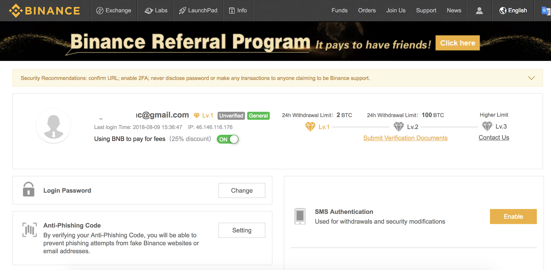Click the 24h Withdrawal Limit 100 BTC text
The height and width of the screenshot is (270, 551).
[x=405, y=115]
